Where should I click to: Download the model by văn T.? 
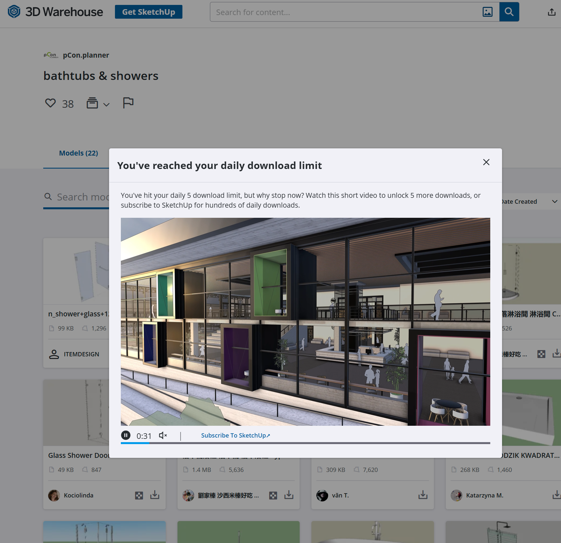(x=423, y=495)
